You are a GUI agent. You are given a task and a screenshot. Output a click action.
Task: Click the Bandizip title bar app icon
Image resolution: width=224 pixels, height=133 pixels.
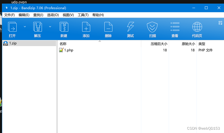[7, 8]
